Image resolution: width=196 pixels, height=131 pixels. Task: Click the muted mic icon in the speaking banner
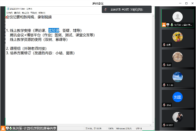(105, 9)
